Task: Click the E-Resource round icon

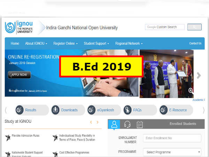Action: [x=164, y=110]
